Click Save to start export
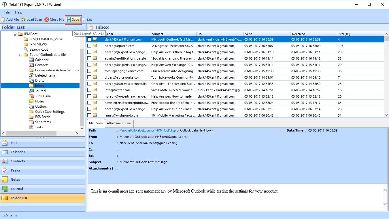The height and width of the screenshot is (219, 389). point(73,20)
